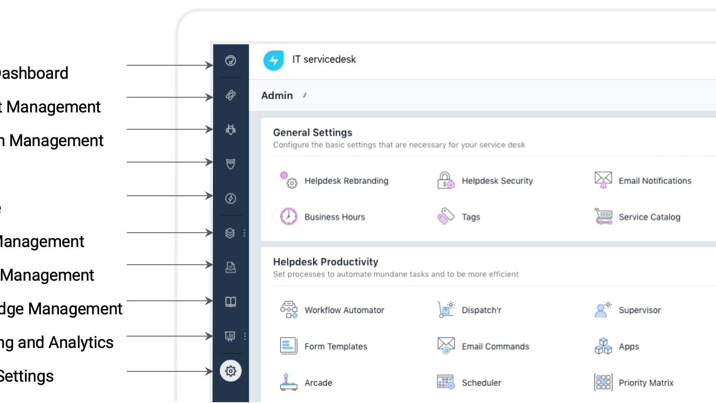Click the Arcade joystick icon

(289, 382)
